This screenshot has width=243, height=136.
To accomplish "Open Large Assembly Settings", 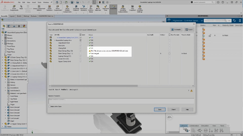I will tap(140, 9).
